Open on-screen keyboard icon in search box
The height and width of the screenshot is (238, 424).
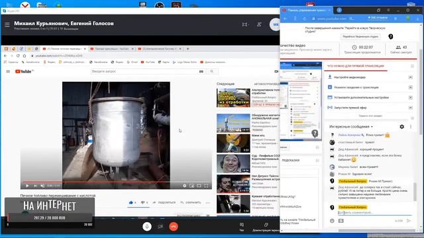[201, 71]
